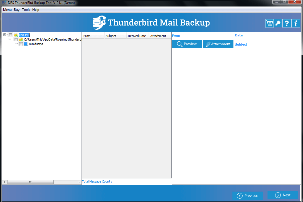Click the tree scrollbar left arrow
The height and width of the screenshot is (202, 303).
[x=4, y=182]
